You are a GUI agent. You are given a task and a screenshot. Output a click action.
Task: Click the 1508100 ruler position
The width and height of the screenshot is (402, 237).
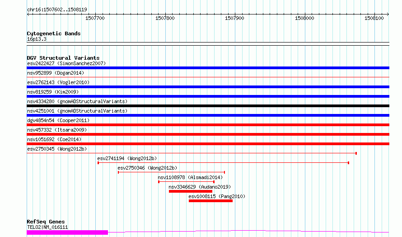[374, 18]
